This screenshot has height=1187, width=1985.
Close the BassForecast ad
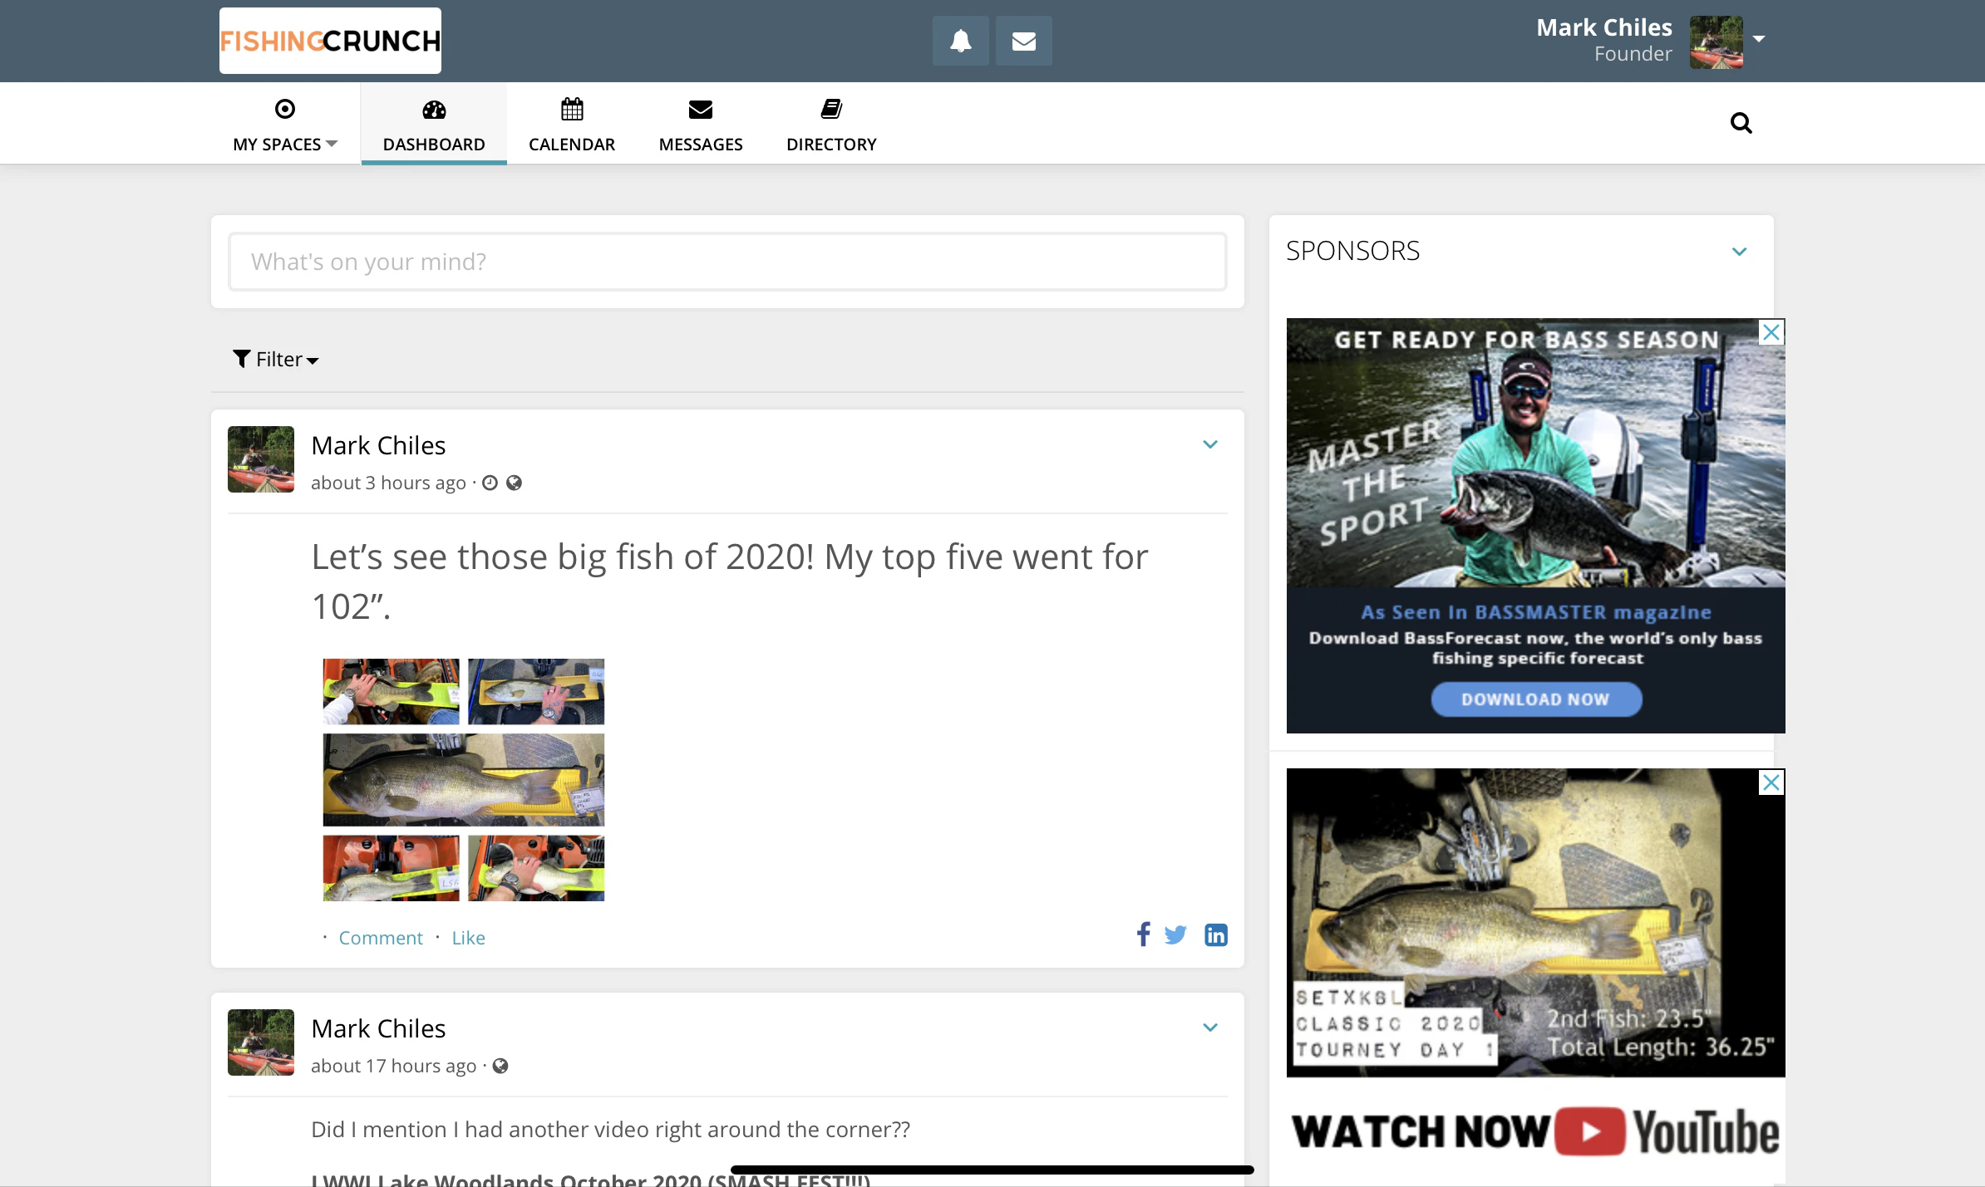click(1771, 332)
